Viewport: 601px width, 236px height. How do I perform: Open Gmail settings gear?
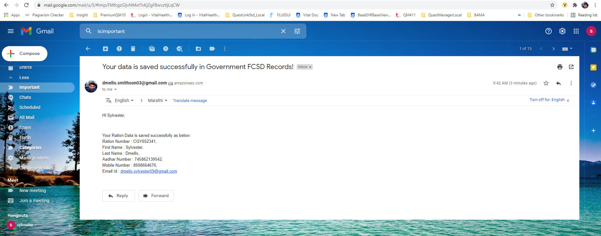[x=562, y=31]
